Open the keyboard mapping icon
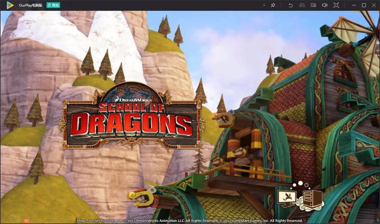The height and width of the screenshot is (224, 380). (x=313, y=5)
